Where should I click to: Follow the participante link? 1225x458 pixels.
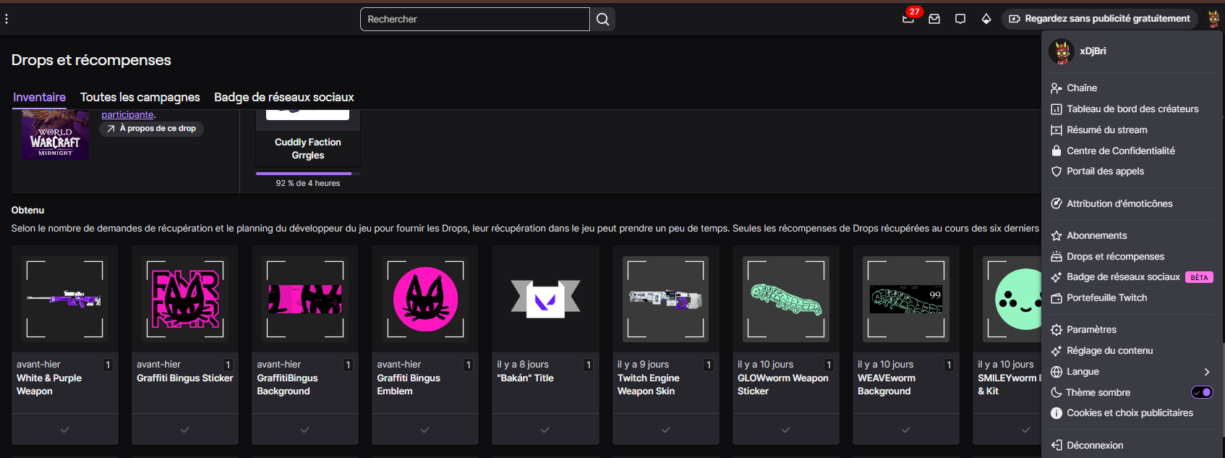127,114
